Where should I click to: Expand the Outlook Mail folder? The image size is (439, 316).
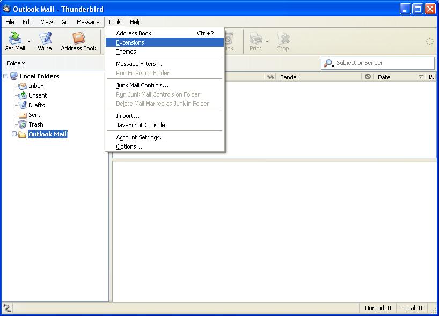pos(14,134)
